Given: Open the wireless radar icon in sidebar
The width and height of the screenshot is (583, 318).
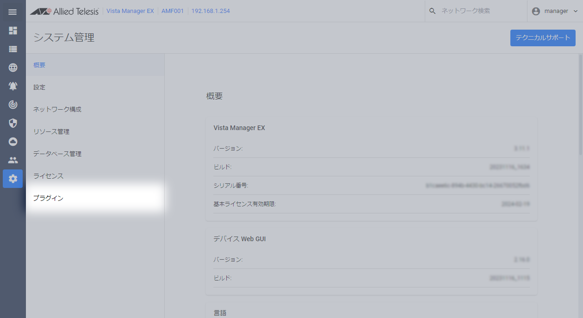Looking at the screenshot, I should tap(13, 105).
